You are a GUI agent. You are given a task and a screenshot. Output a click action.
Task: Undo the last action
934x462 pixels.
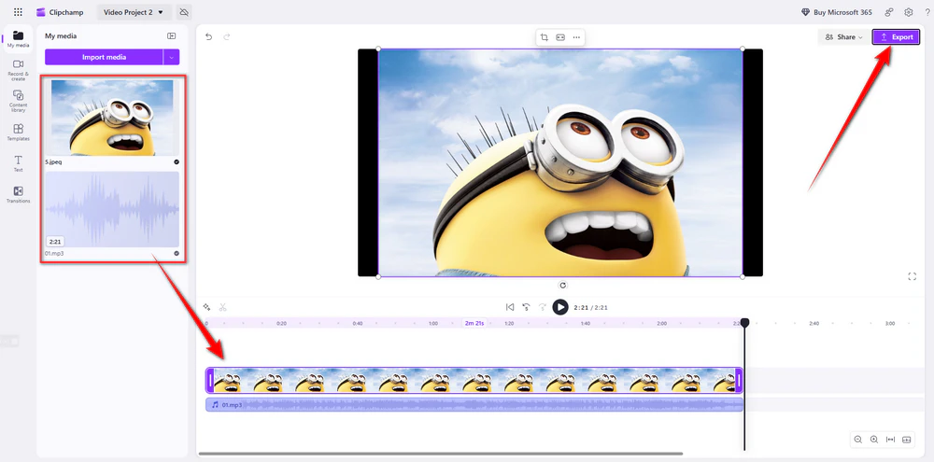pyautogui.click(x=208, y=37)
